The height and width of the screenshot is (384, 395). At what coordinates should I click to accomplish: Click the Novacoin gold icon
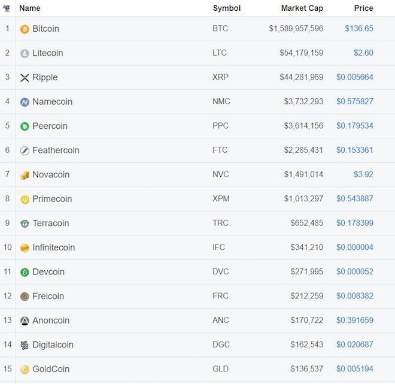pos(25,175)
